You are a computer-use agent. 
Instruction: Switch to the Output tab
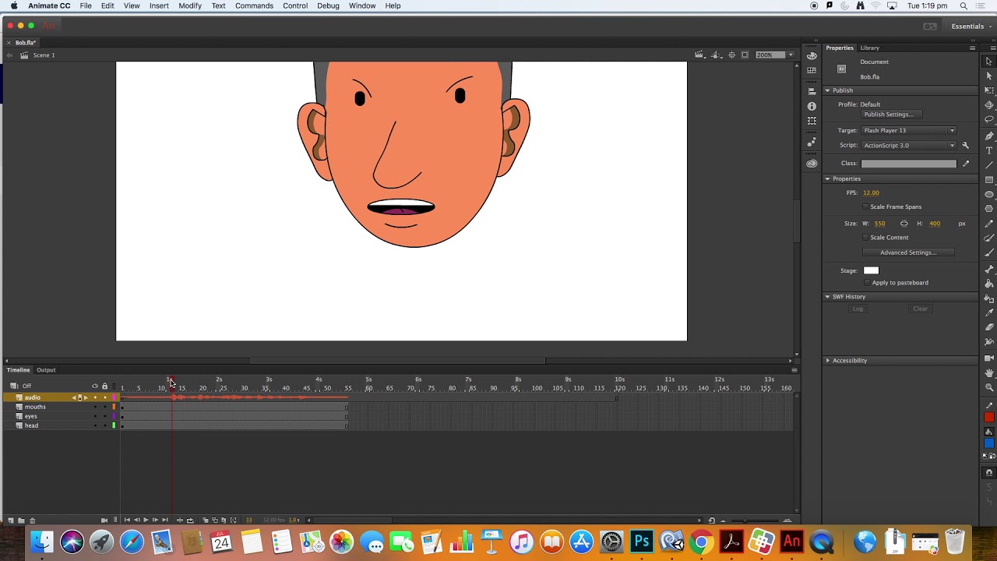pos(46,370)
